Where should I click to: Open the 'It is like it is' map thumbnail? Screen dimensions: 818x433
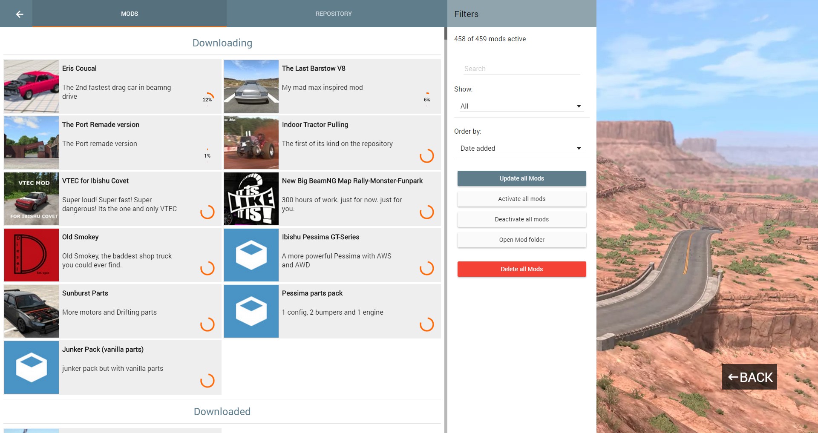click(x=251, y=199)
